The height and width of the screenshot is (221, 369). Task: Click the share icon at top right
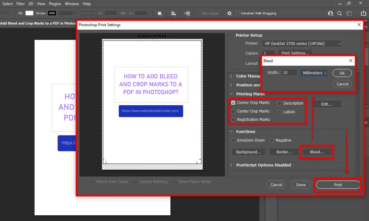pyautogui.click(x=363, y=13)
